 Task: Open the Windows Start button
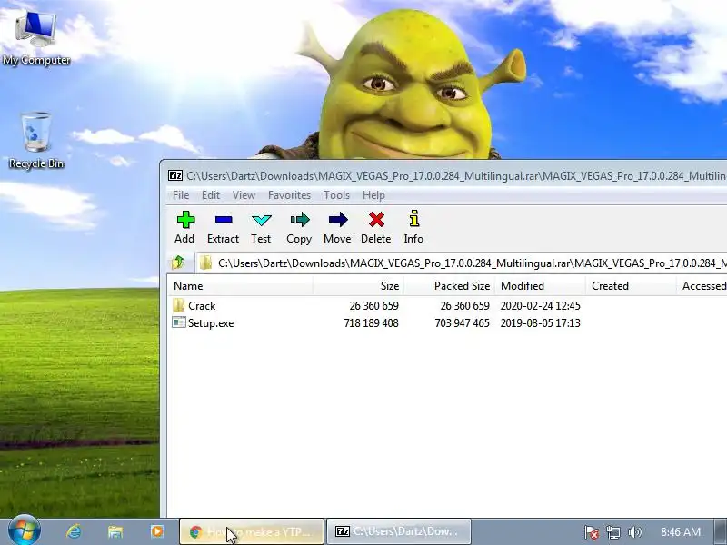tap(25, 530)
